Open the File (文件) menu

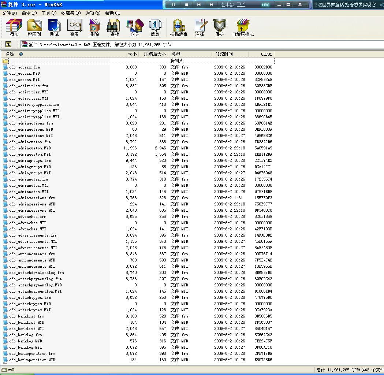pyautogui.click(x=10, y=13)
